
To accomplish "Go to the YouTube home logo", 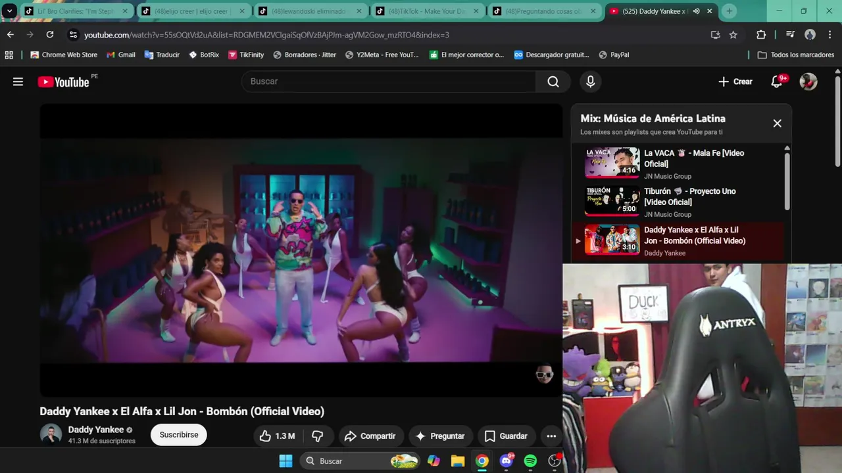I will click(x=63, y=81).
